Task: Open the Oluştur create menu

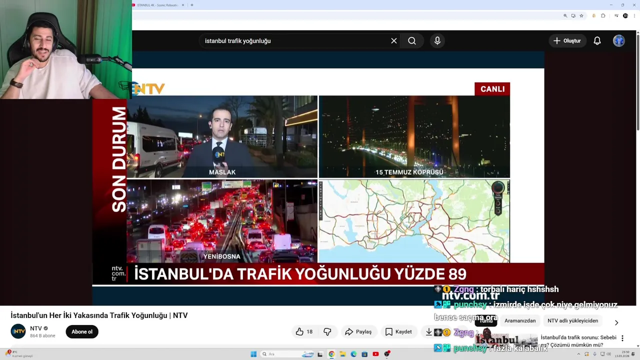Action: [567, 41]
